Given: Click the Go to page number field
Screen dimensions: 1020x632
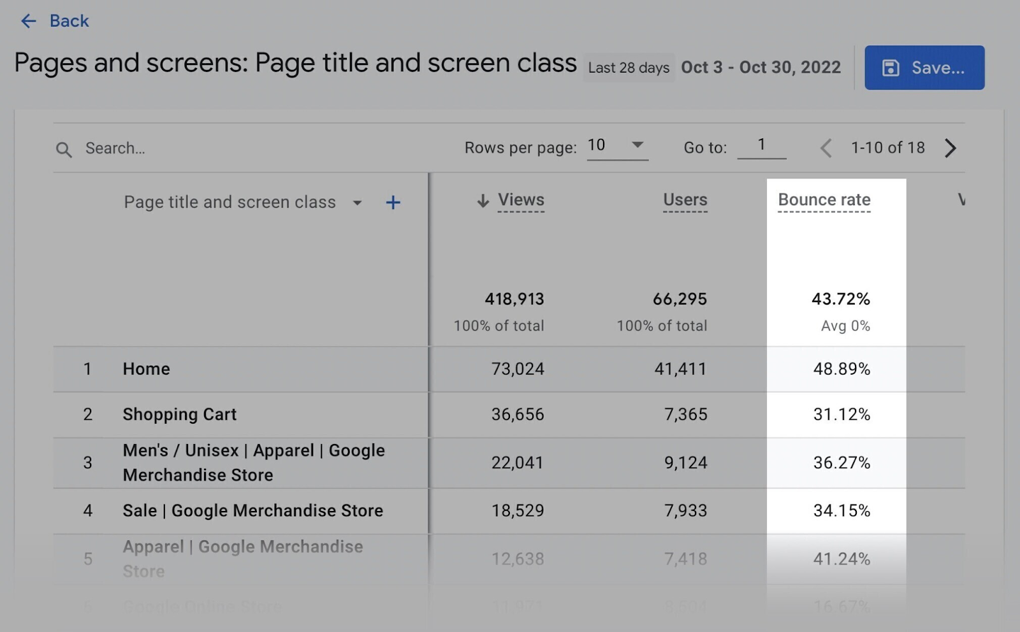Looking at the screenshot, I should tap(762, 145).
